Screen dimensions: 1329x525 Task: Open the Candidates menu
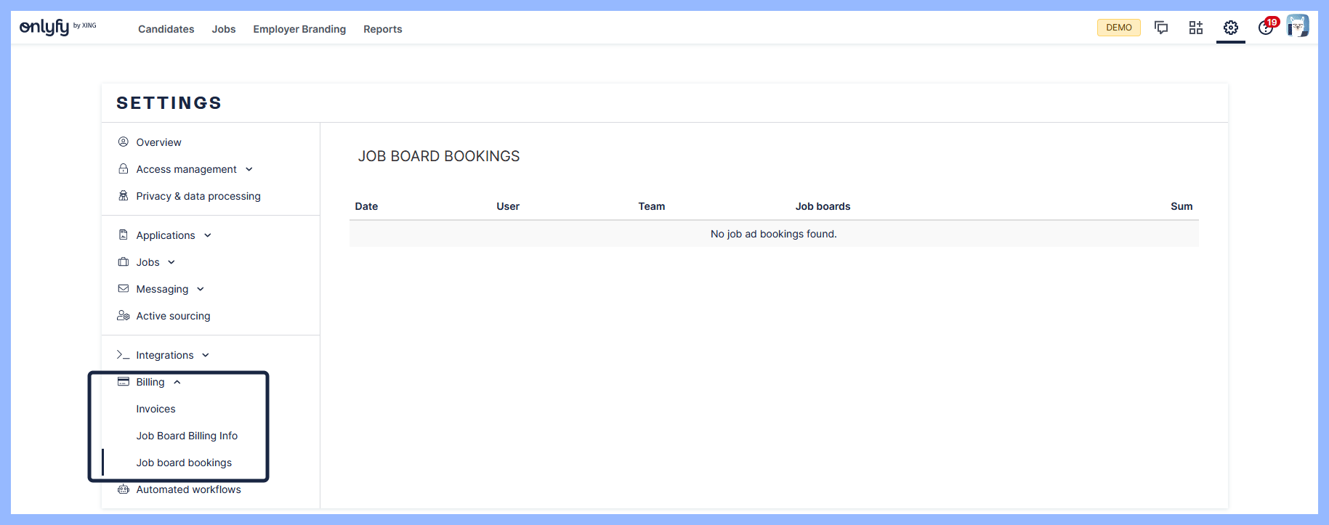(166, 29)
